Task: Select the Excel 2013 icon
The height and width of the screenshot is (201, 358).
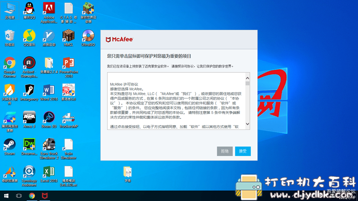Action: point(49,174)
